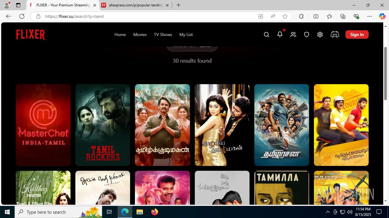This screenshot has height=218, width=389.
Task: Show hidden system tray icons
Action: point(328,212)
